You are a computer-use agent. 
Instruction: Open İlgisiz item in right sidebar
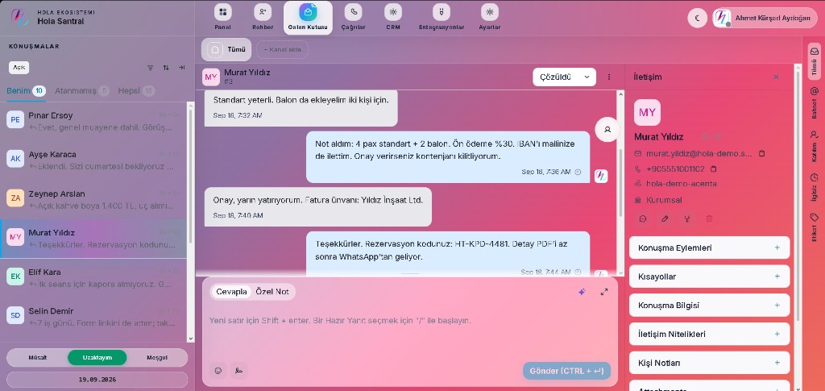[814, 187]
